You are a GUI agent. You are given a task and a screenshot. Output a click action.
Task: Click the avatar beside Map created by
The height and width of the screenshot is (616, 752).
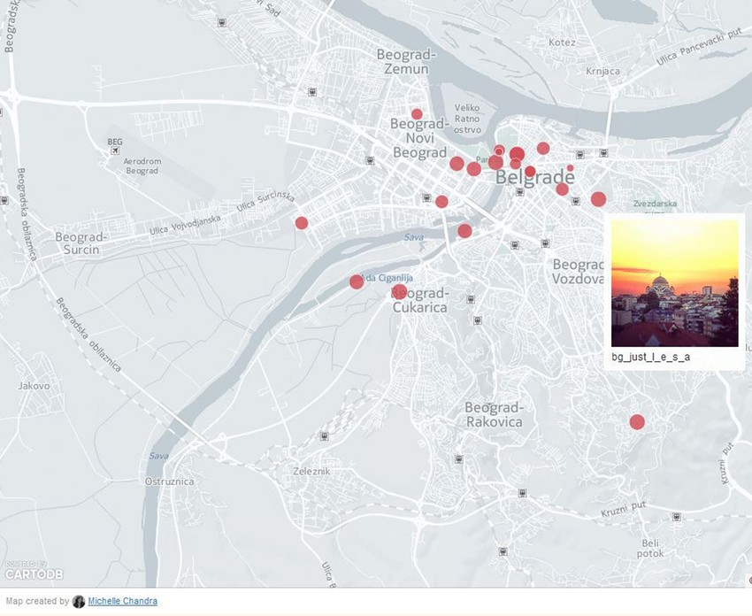point(79,601)
